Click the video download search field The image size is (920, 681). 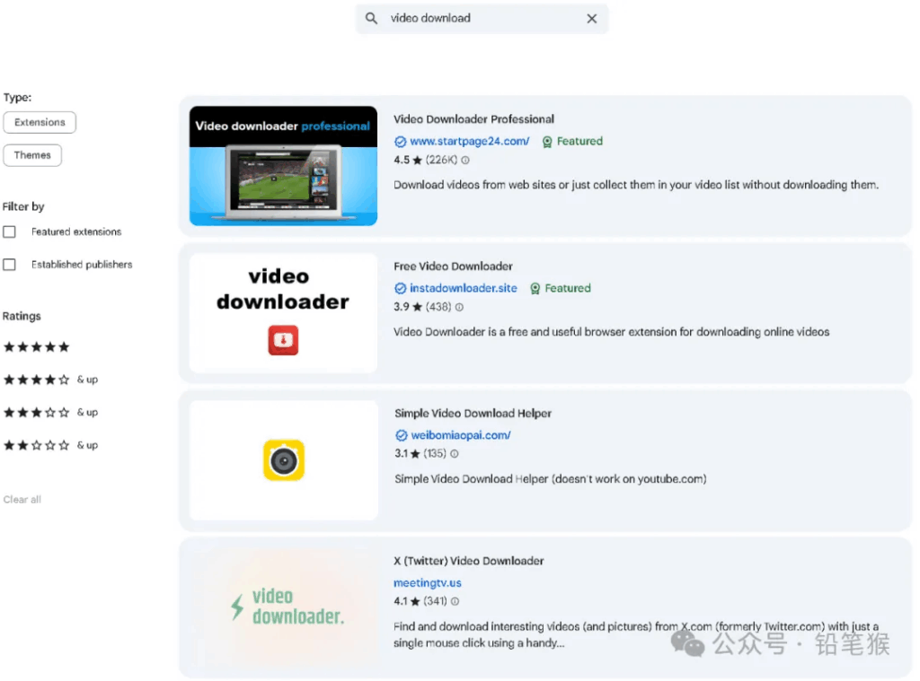(481, 19)
